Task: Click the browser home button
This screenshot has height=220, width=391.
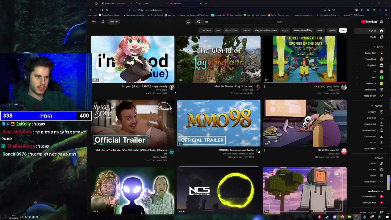Action: click(107, 10)
